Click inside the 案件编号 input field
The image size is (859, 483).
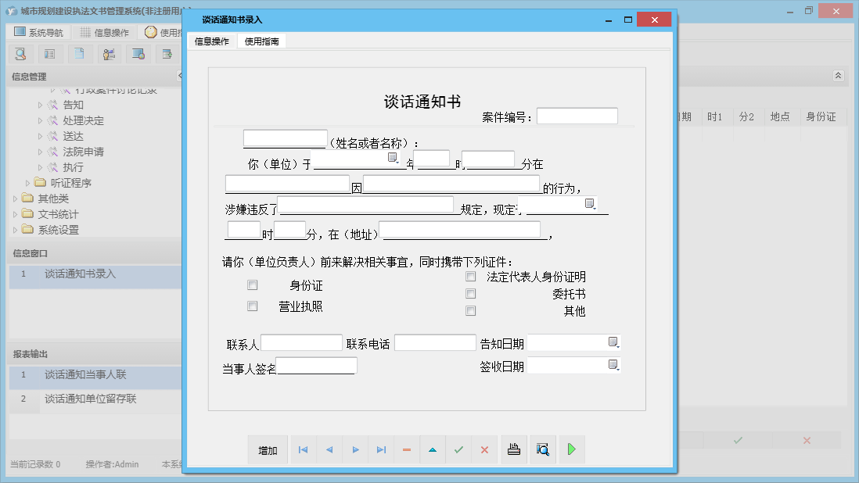click(x=579, y=115)
